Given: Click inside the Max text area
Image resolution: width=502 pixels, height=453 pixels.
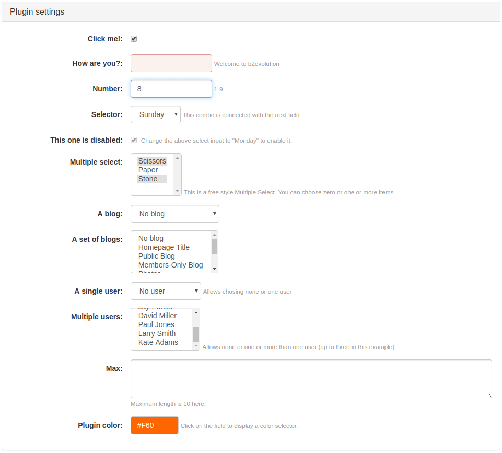Looking at the screenshot, I should (311, 378).
